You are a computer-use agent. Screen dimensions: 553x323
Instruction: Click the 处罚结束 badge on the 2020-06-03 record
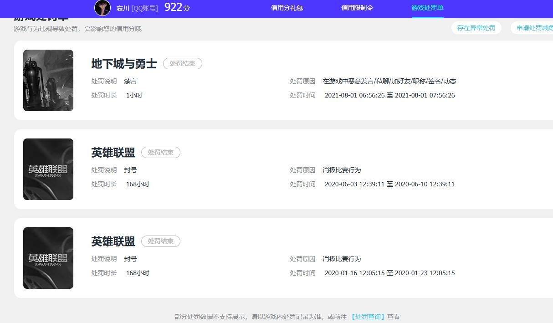point(160,153)
